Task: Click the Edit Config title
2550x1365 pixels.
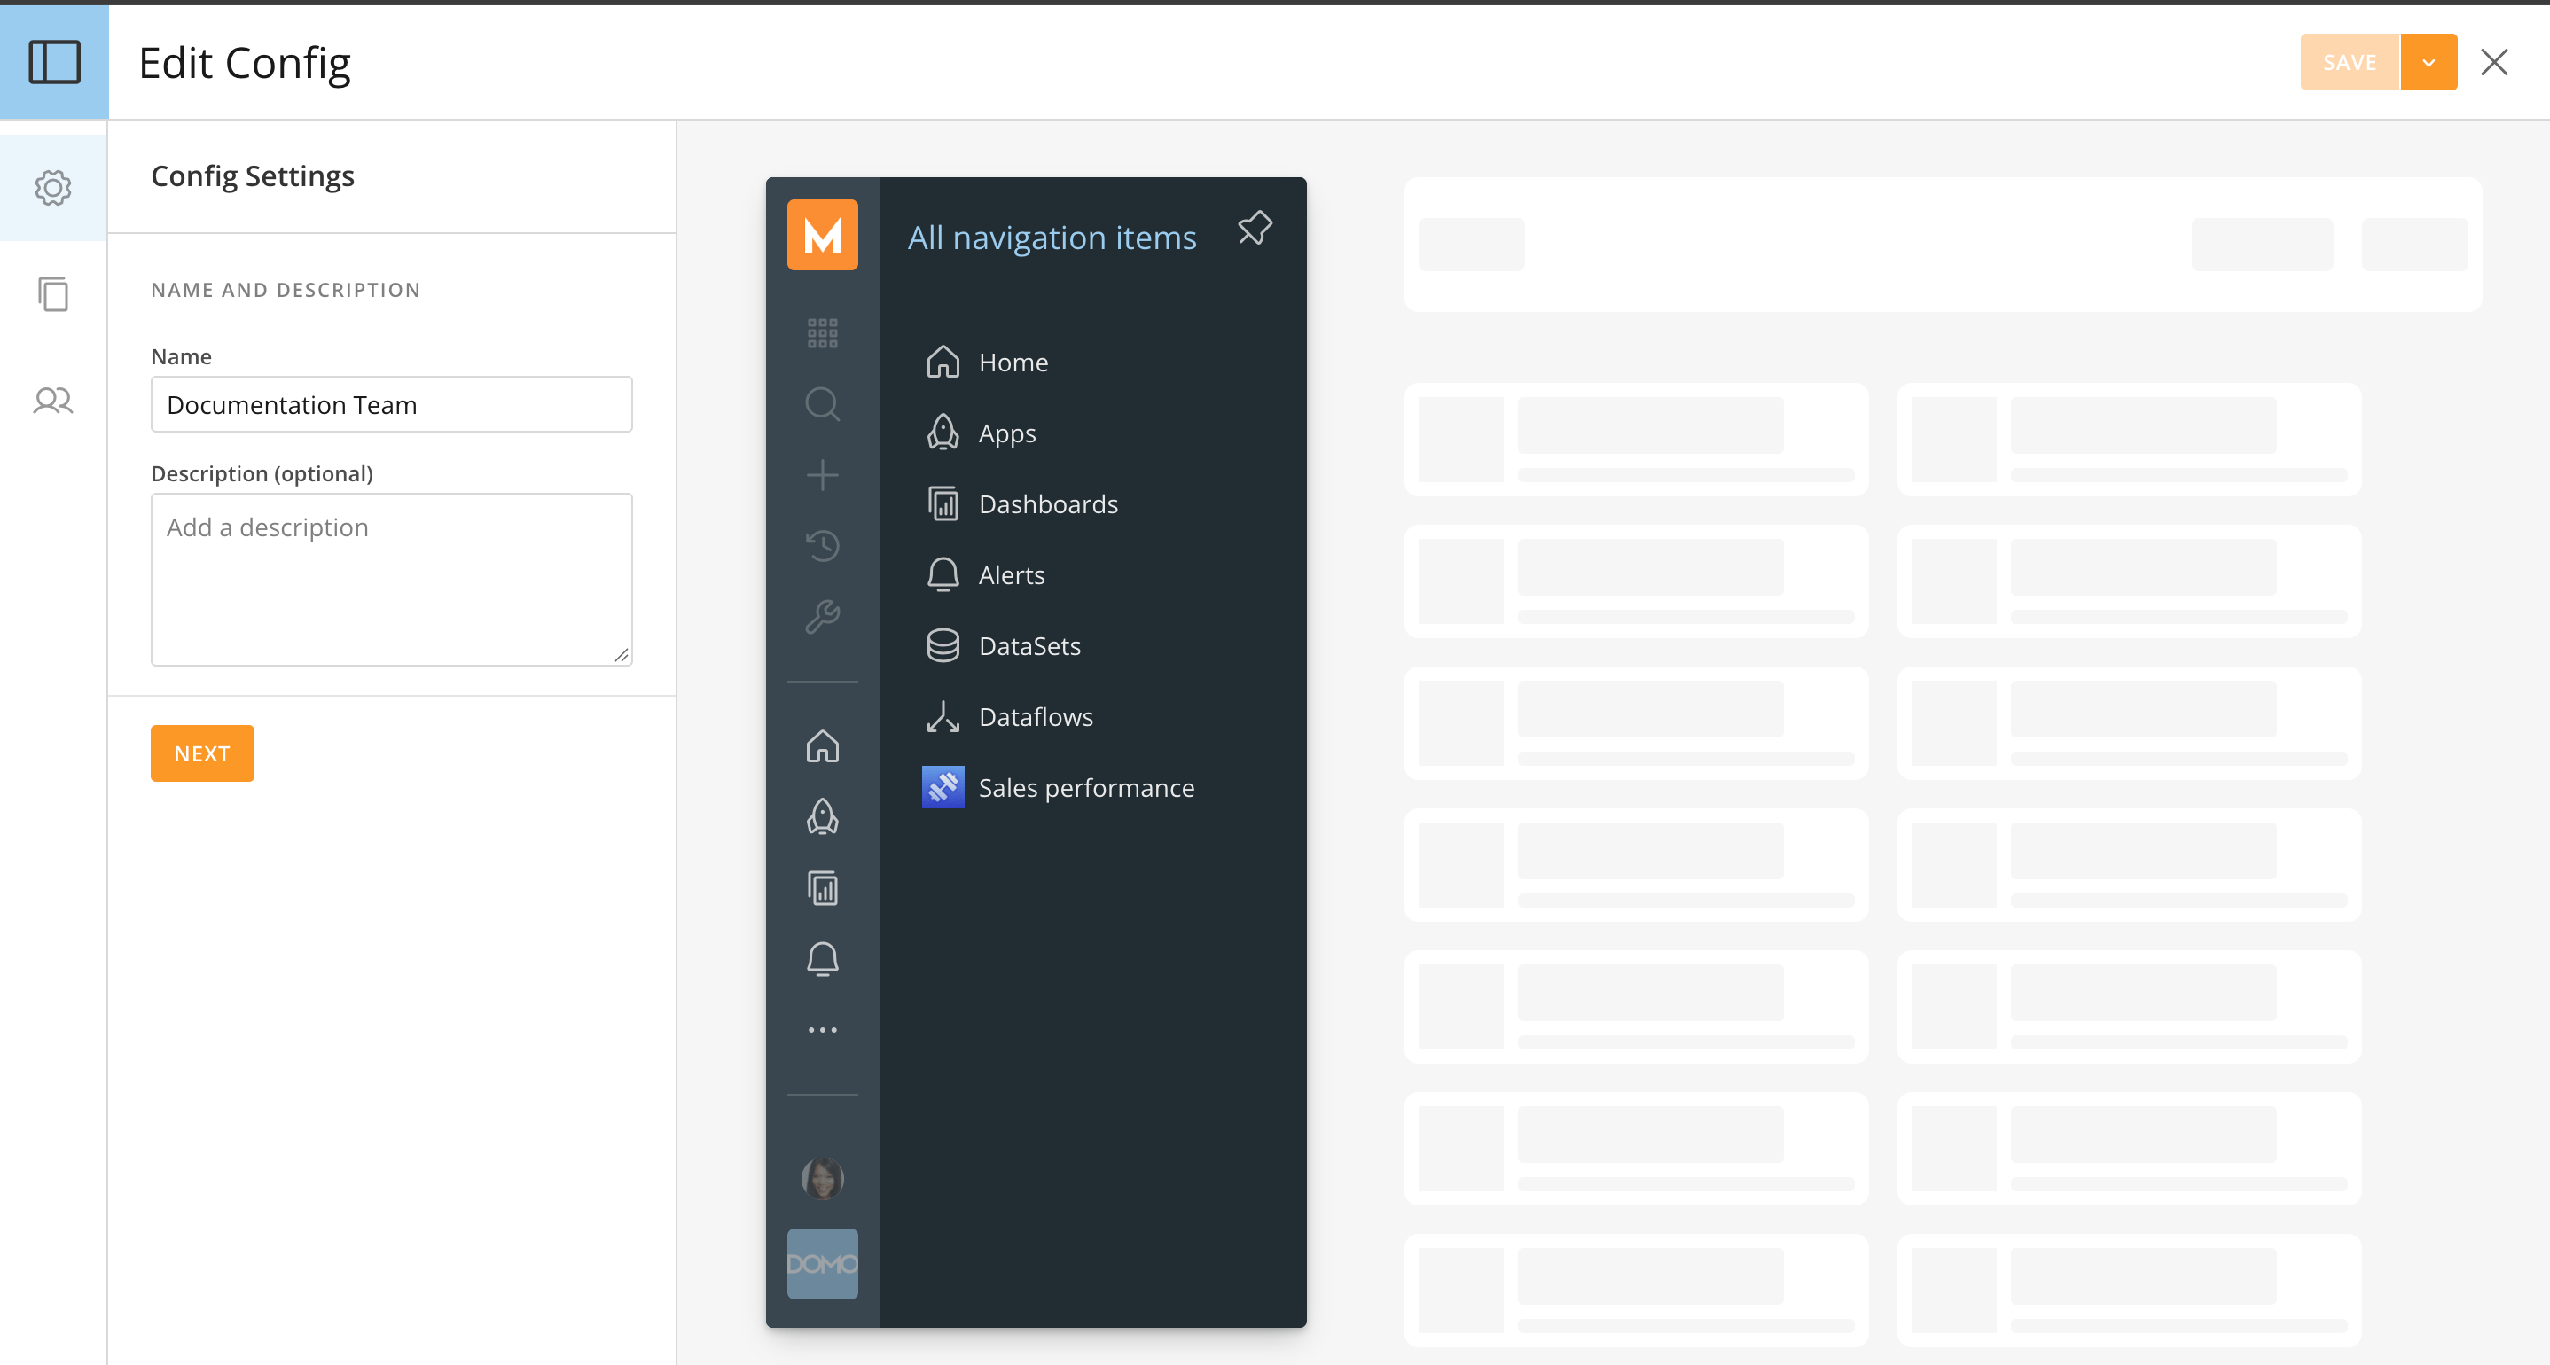Action: [245, 63]
